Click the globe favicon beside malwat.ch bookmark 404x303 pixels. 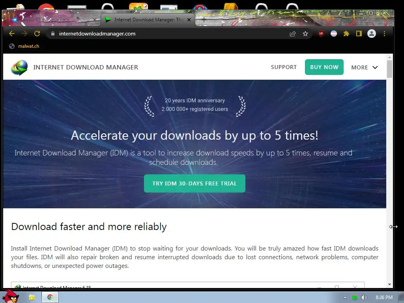click(x=12, y=46)
